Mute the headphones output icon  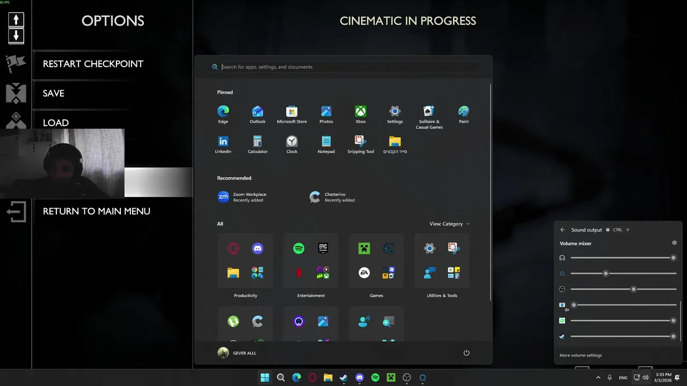point(562,258)
